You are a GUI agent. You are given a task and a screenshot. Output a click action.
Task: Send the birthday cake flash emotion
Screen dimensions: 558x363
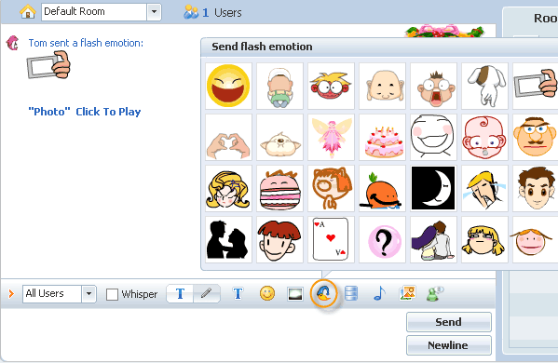pyautogui.click(x=382, y=137)
